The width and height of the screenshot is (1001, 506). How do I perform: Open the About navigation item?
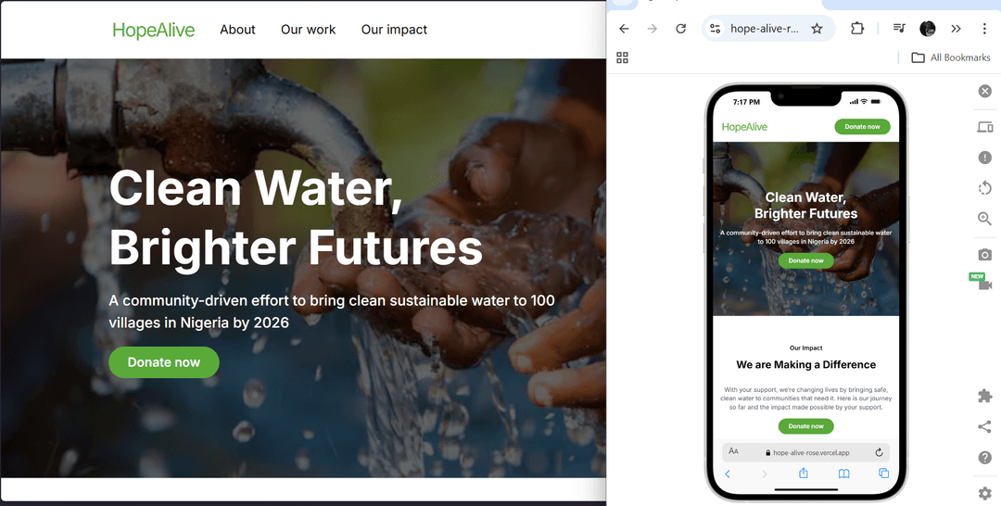pyautogui.click(x=237, y=30)
